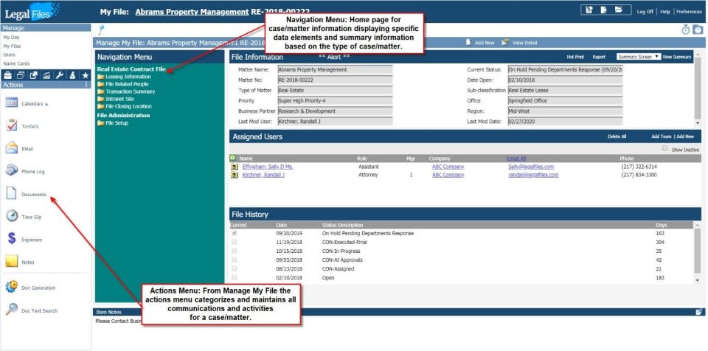Click the external link arrow toolbar icon
This screenshot has width=708, height=351.
[33, 76]
